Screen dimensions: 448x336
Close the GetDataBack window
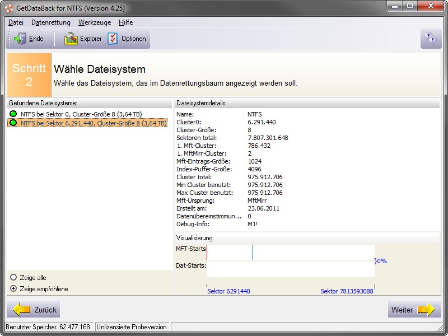click(x=431, y=6)
